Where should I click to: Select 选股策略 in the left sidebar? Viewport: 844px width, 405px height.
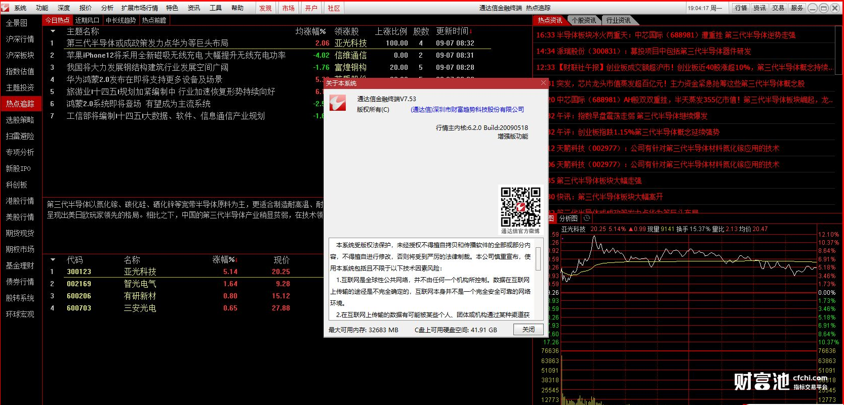coord(20,120)
